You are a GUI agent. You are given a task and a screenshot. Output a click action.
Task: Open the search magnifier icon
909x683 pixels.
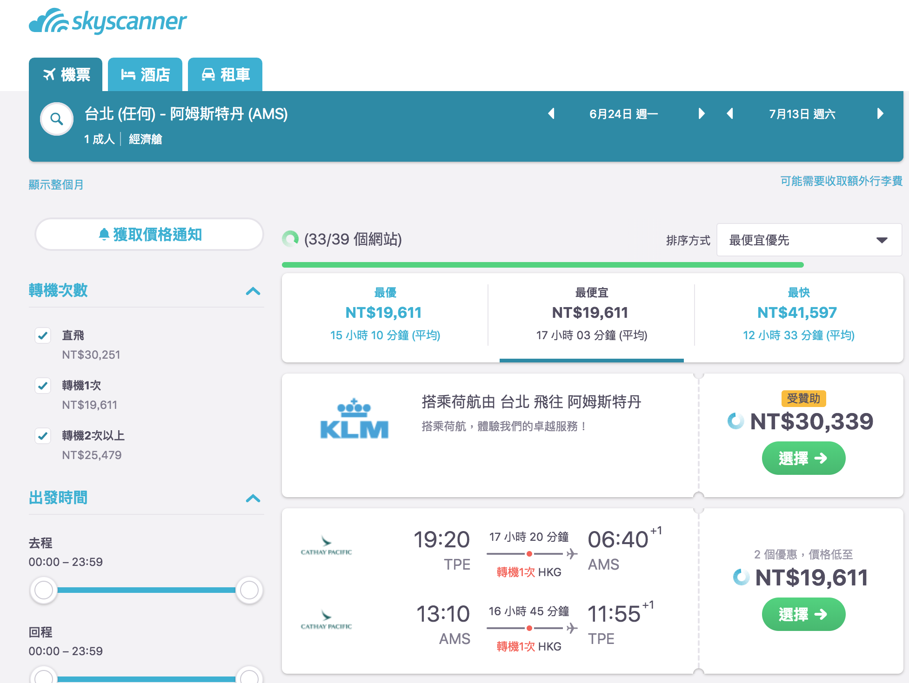[x=57, y=119]
